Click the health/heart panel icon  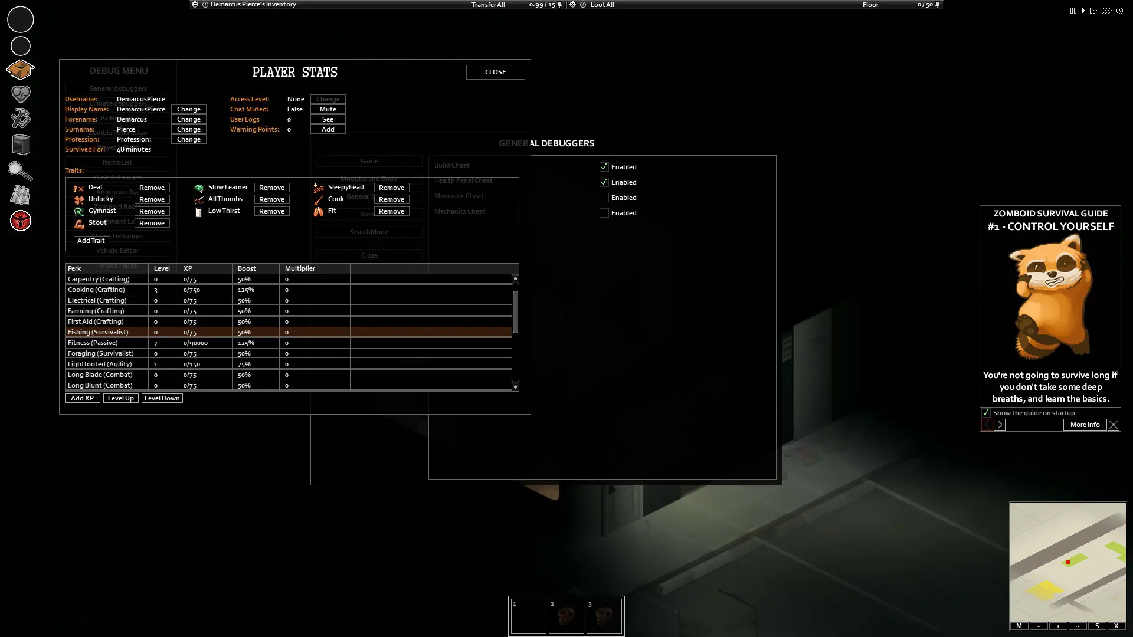[21, 94]
